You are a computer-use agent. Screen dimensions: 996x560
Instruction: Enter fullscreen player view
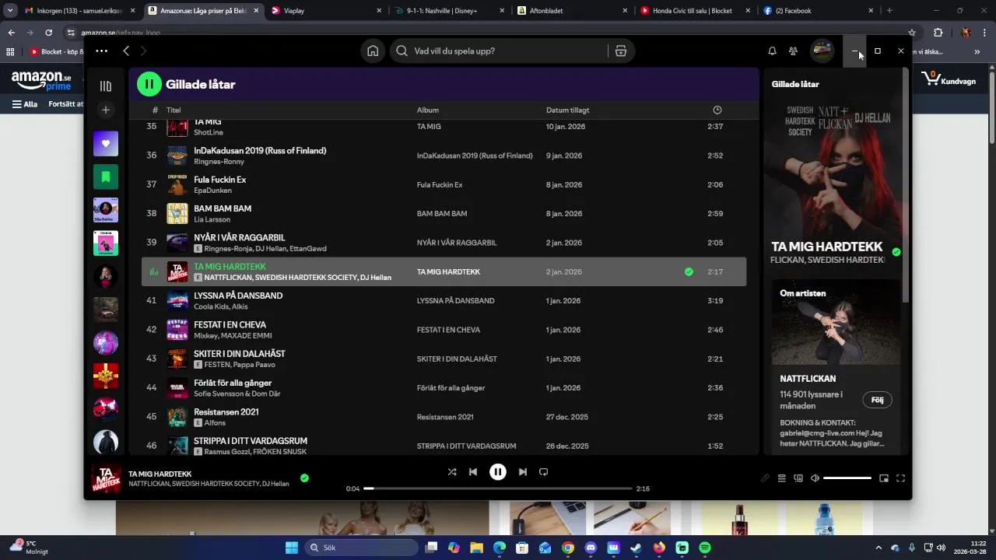click(x=900, y=478)
